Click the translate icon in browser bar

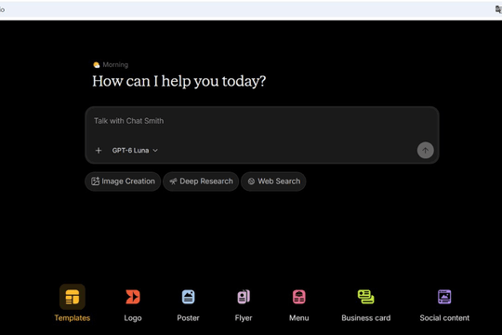click(498, 9)
